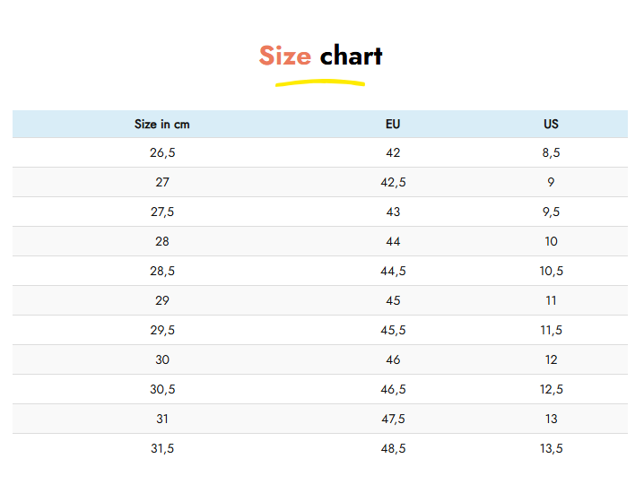The image size is (644, 493).
Task: Select US size 13,5 cell
Action: tap(551, 448)
